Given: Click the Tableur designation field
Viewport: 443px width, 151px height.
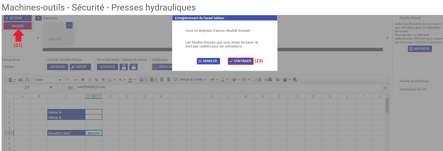Looking at the screenshot, I should point(23,67).
